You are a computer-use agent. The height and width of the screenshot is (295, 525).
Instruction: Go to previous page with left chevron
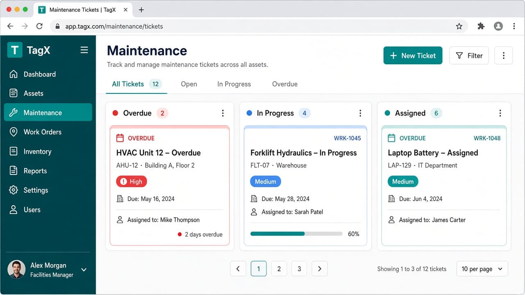pos(238,269)
